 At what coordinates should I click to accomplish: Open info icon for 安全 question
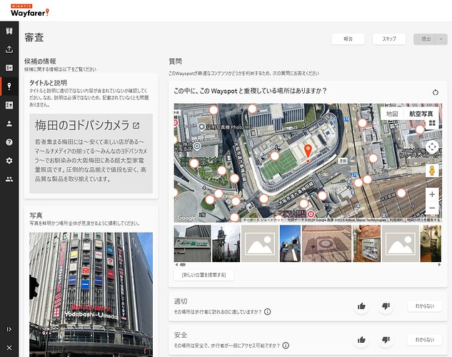(286, 345)
